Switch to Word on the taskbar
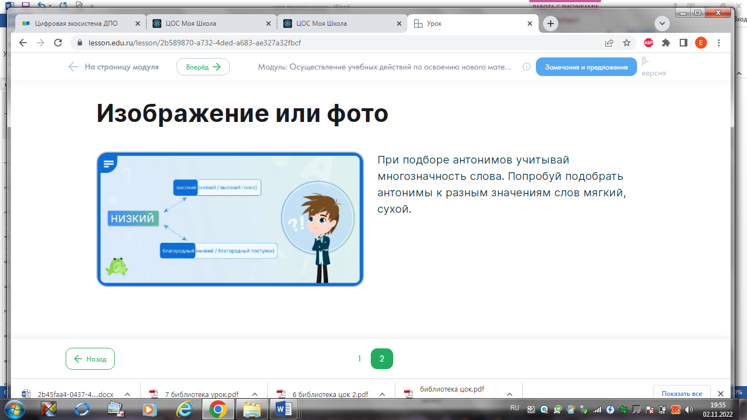747x420 pixels. 285,409
